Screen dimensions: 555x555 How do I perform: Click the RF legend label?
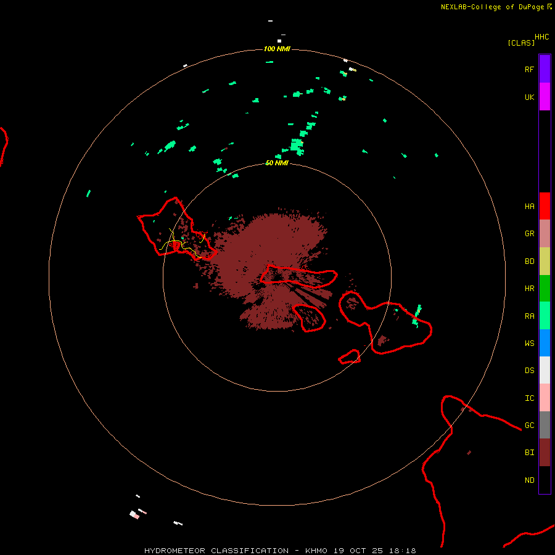[529, 69]
